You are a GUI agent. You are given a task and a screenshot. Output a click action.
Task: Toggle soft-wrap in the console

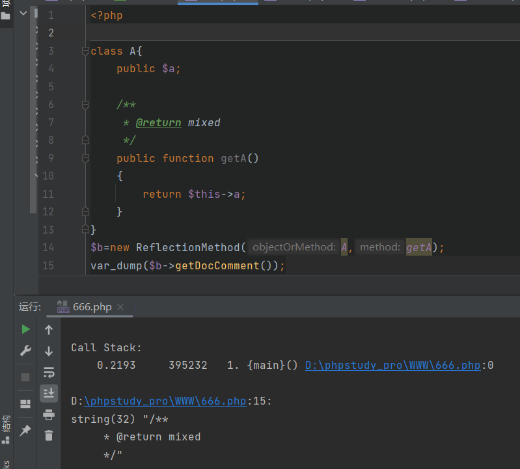[49, 372]
